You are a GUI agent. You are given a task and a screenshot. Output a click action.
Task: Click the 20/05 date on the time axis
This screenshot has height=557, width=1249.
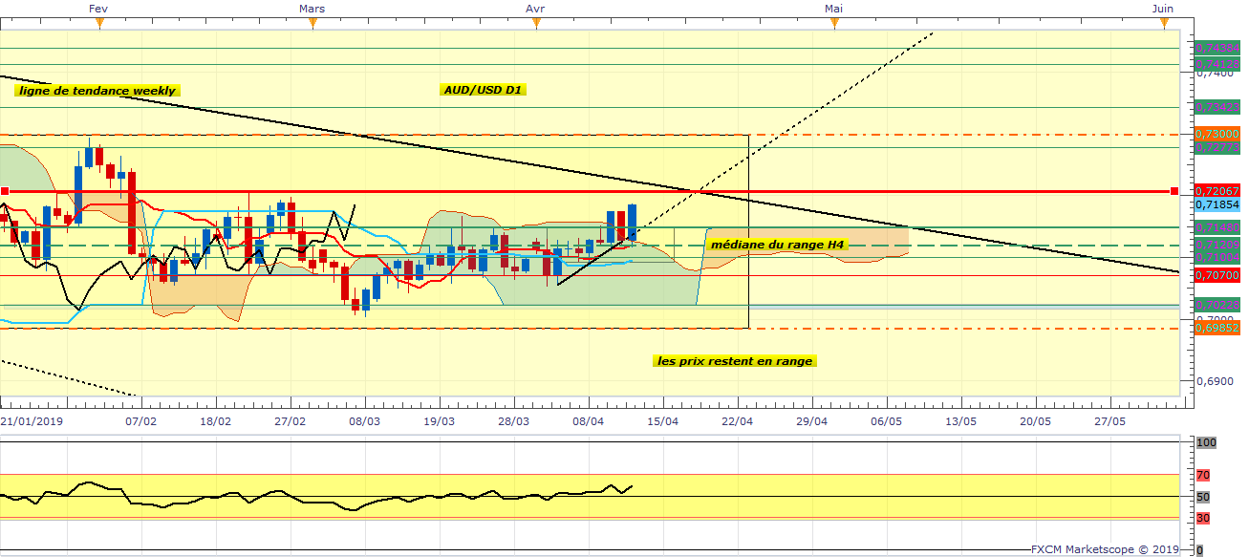1035,420
